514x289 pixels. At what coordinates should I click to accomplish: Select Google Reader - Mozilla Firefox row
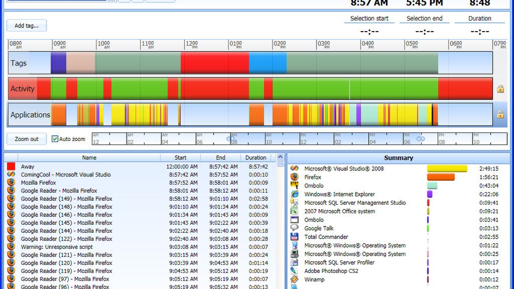pos(140,191)
